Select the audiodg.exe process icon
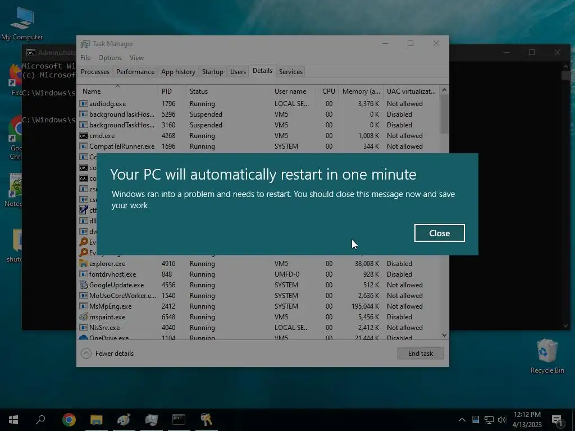This screenshot has width=575, height=431. click(84, 104)
